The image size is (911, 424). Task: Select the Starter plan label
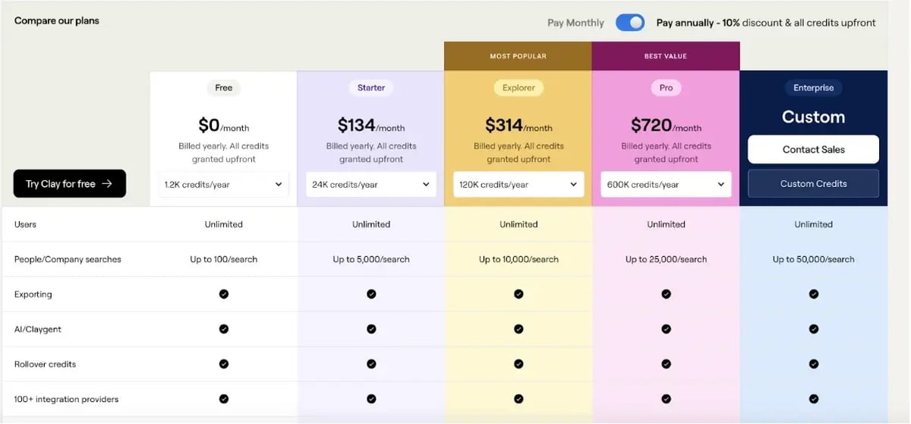coord(371,88)
